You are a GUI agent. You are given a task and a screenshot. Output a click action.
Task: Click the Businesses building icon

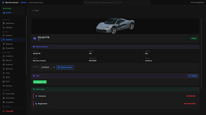[4, 98]
